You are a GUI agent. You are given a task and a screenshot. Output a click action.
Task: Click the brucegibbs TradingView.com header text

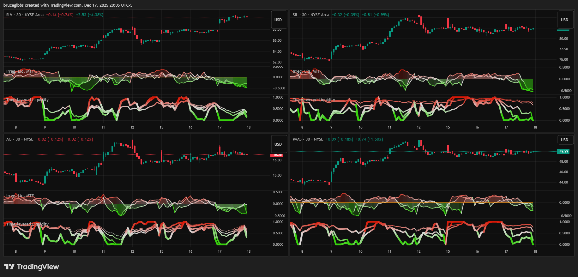(68, 5)
